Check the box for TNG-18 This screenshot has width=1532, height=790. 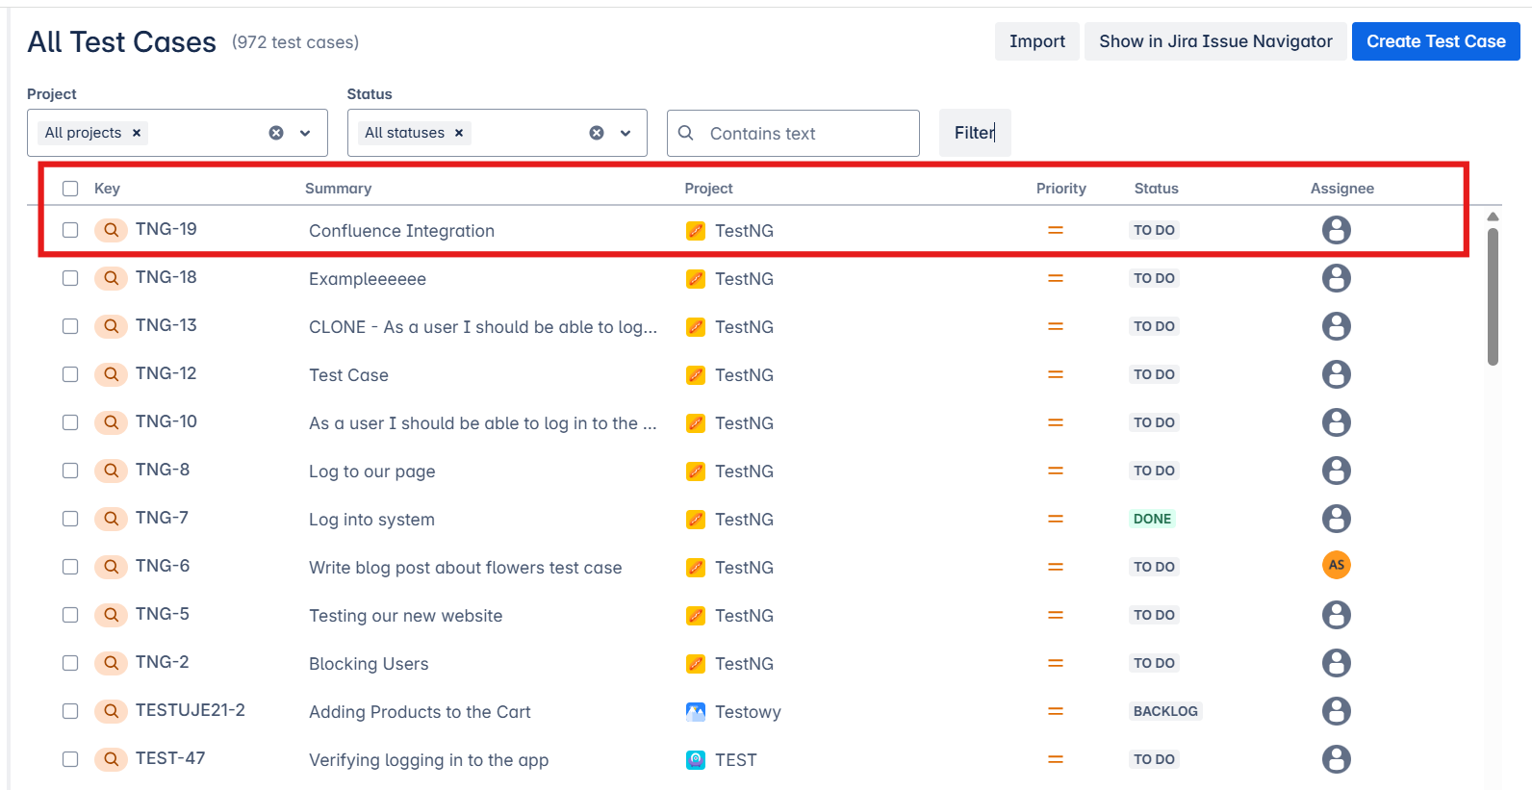70,278
